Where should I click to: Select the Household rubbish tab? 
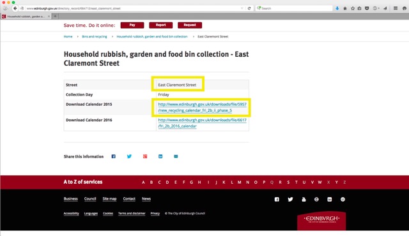click(x=26, y=17)
